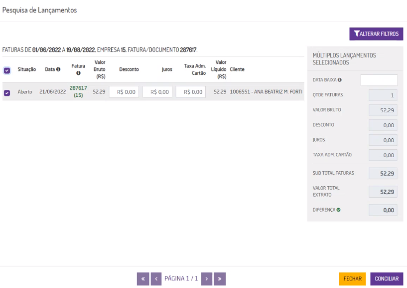Click the Juros input field in the row
The width and height of the screenshot is (407, 288).
point(157,92)
